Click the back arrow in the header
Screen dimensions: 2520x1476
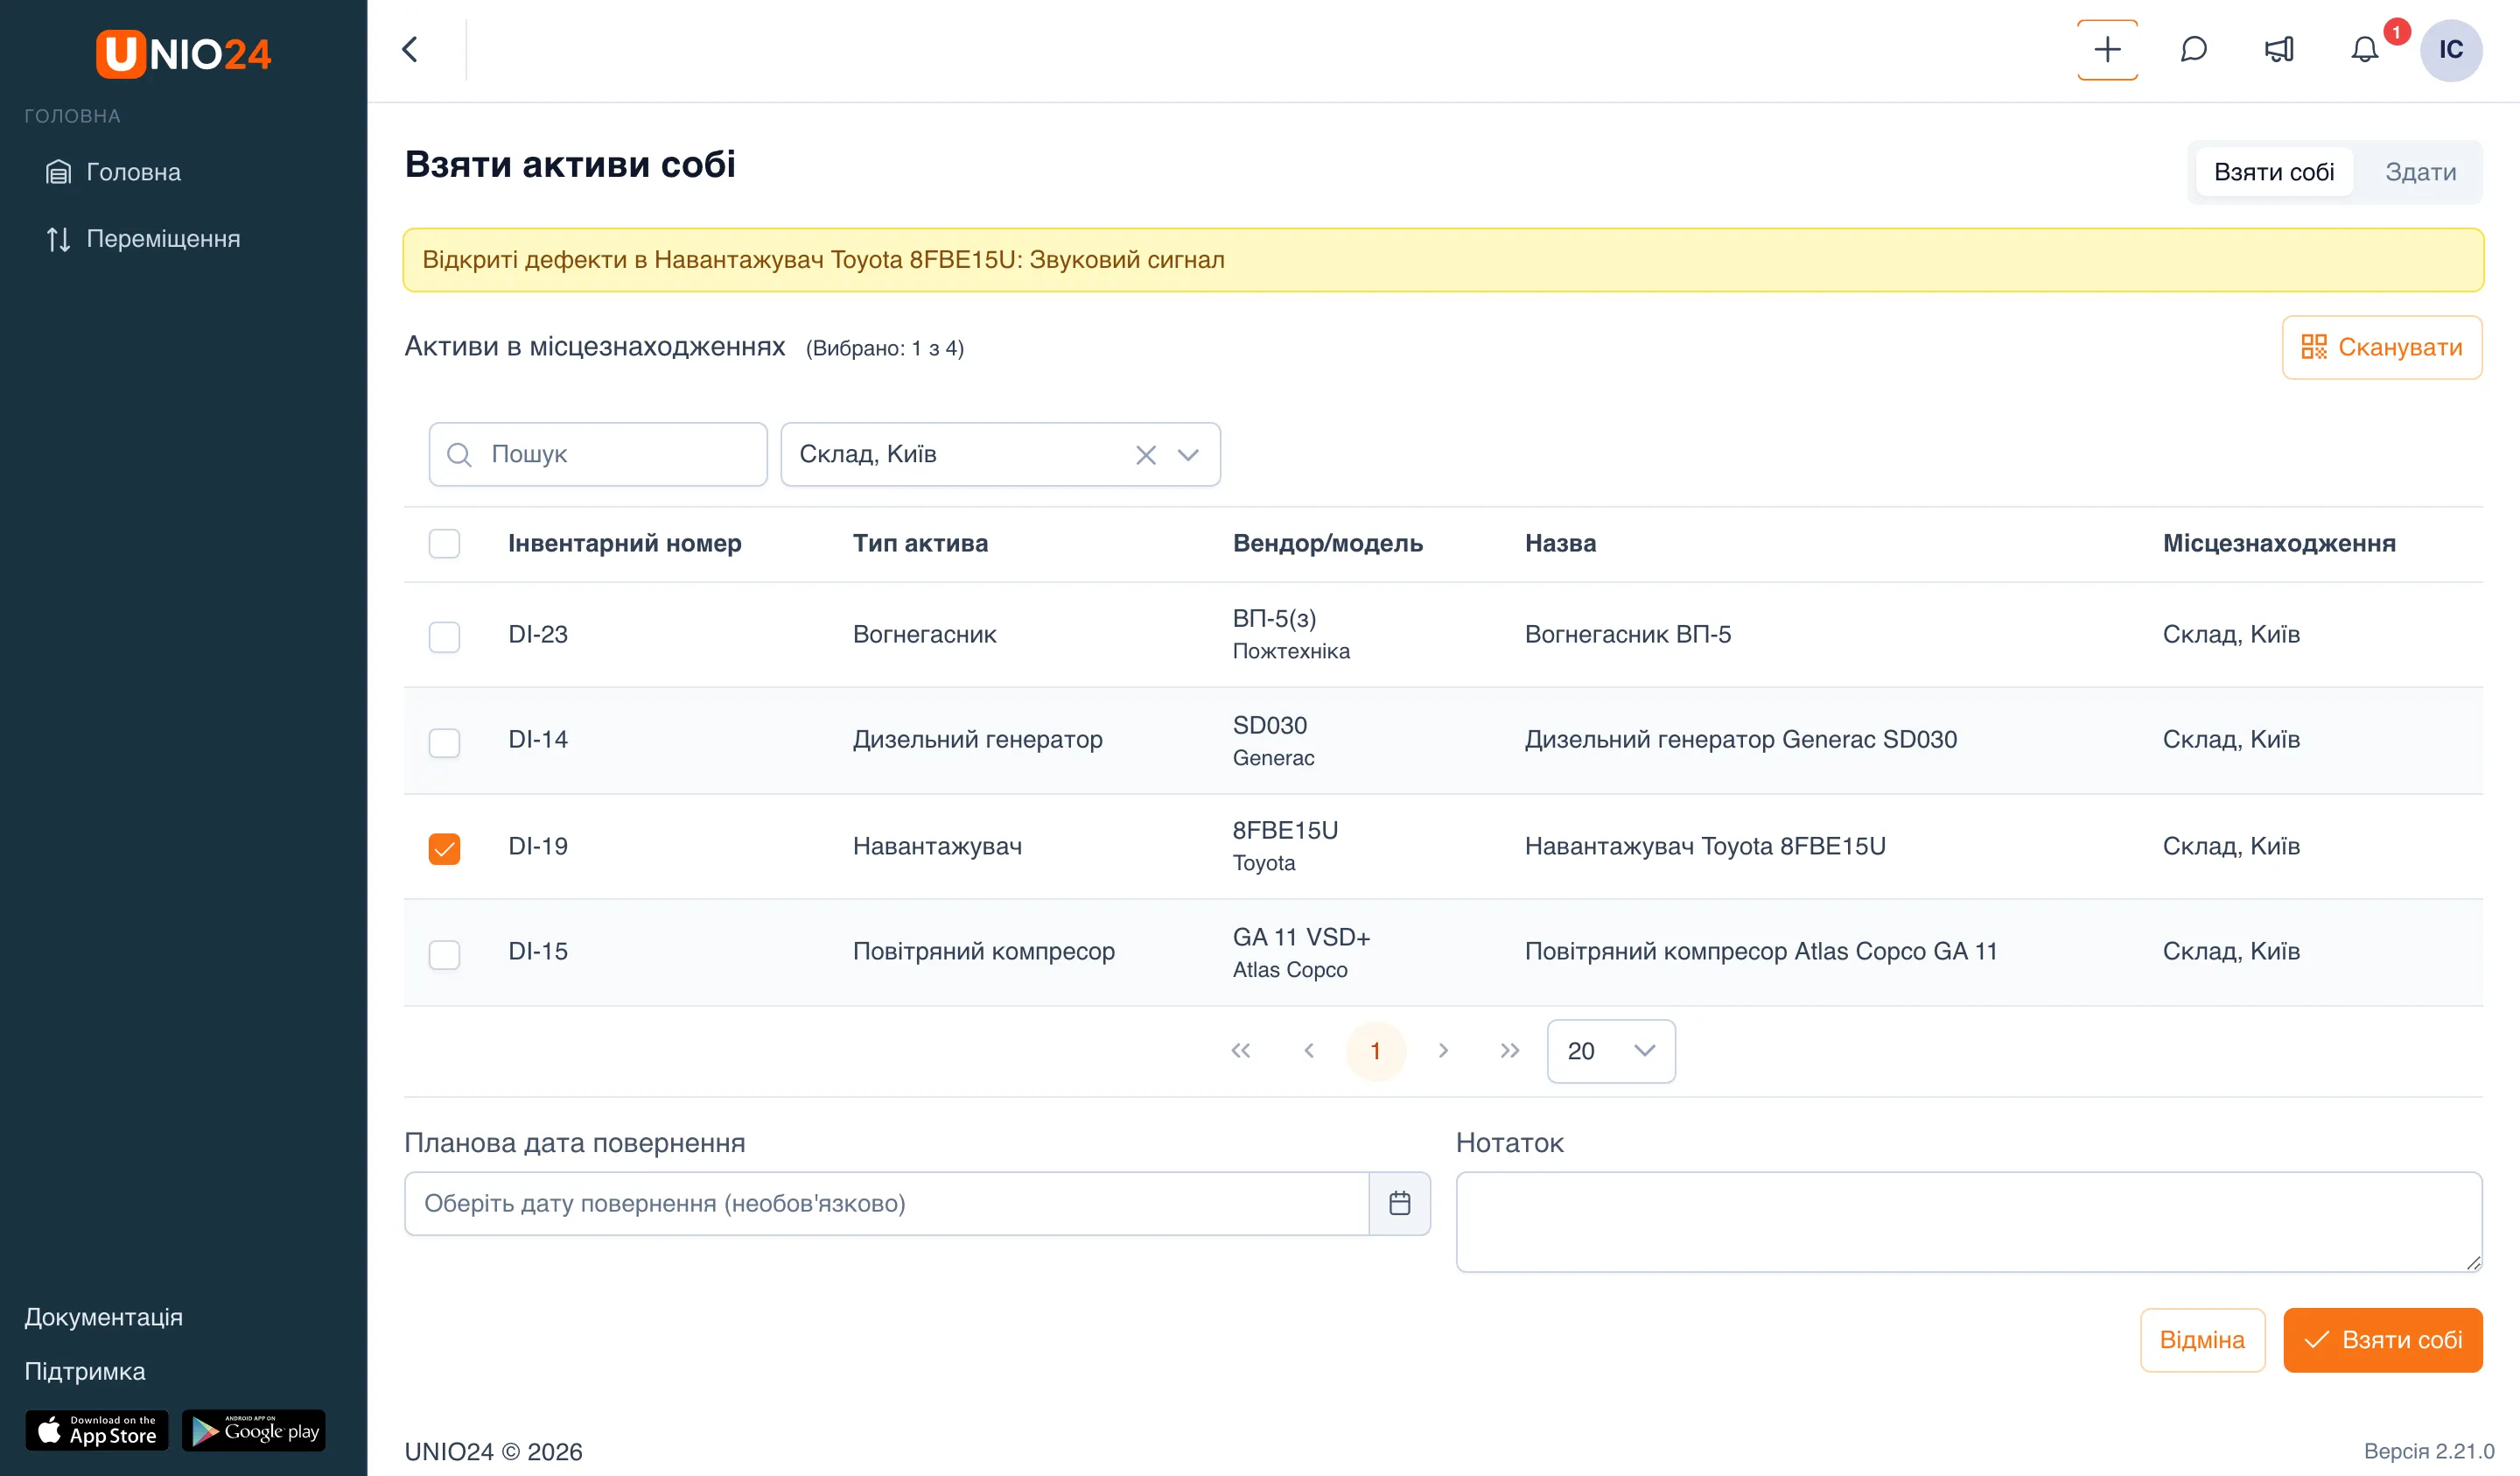click(x=410, y=49)
